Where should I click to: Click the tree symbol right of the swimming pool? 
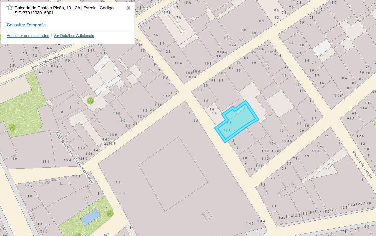110,213
